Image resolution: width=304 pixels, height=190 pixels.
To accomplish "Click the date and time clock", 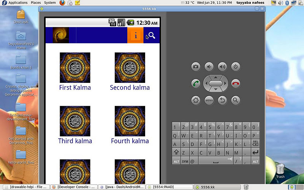I will point(214,3).
